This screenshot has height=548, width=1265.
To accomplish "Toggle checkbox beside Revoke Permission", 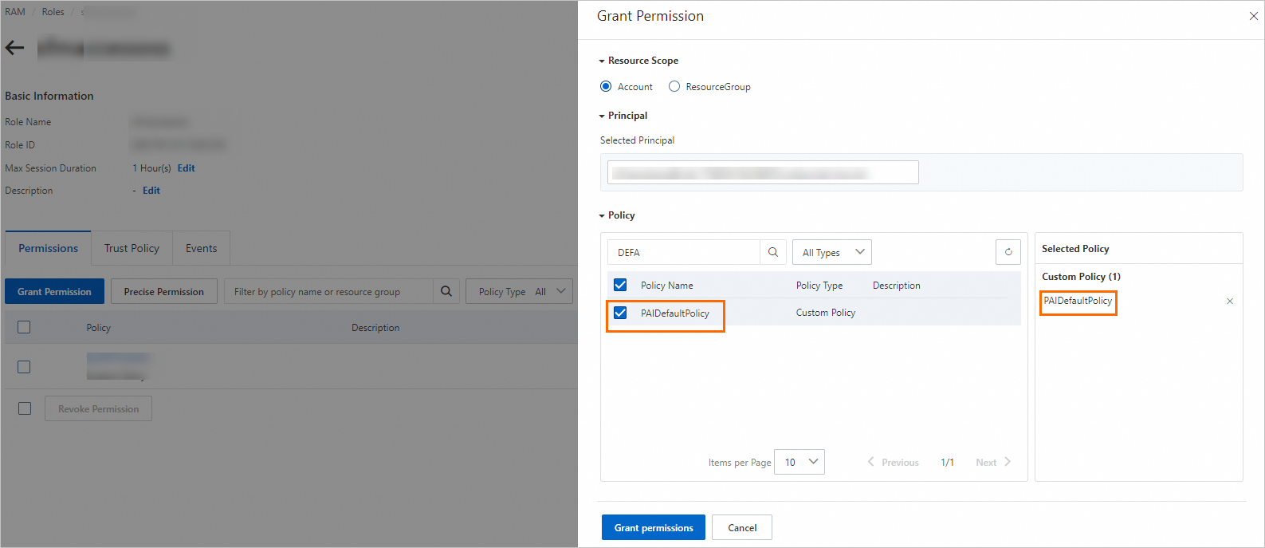I will [x=25, y=408].
